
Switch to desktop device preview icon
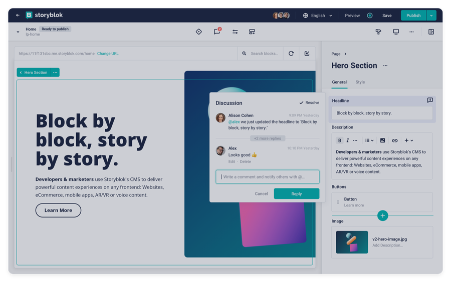point(396,31)
